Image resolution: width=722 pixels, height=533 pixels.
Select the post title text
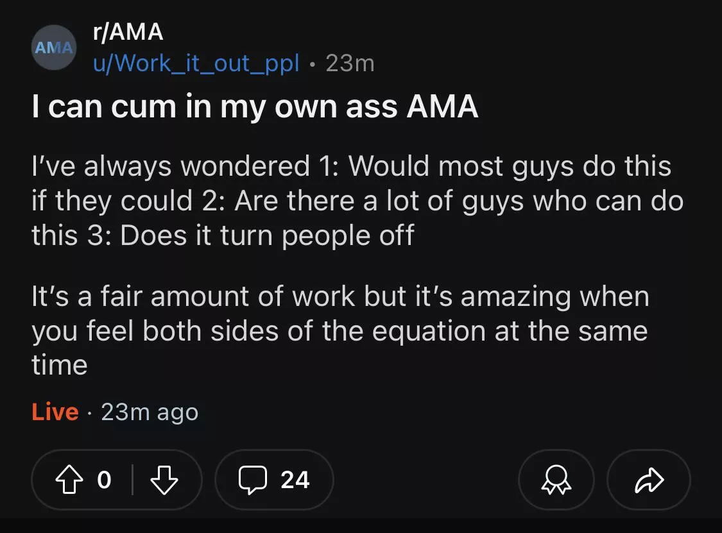click(x=254, y=106)
